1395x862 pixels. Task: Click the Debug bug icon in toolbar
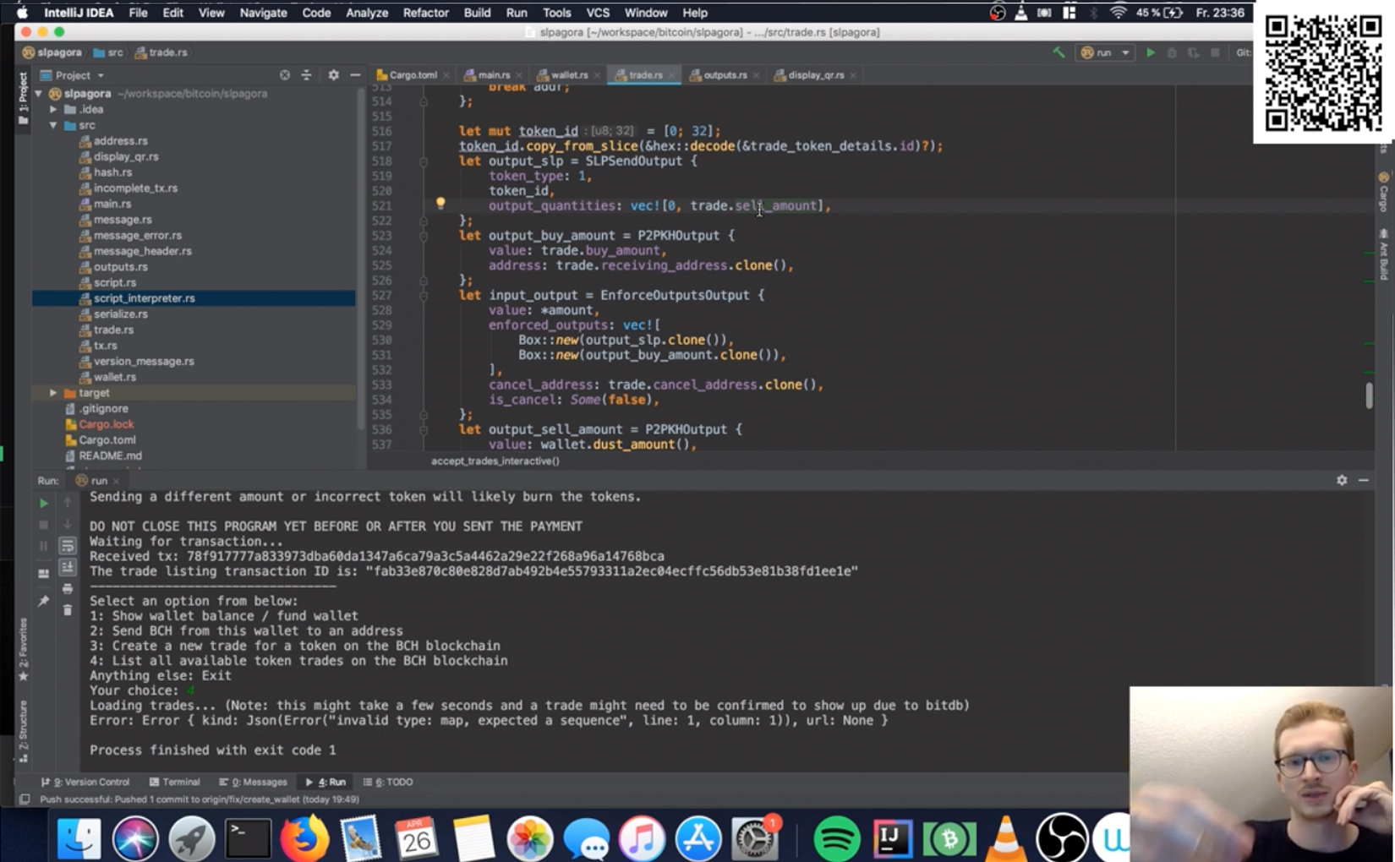1172,52
